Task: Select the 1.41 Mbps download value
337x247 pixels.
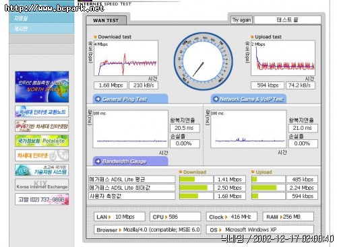Action: pos(230,179)
